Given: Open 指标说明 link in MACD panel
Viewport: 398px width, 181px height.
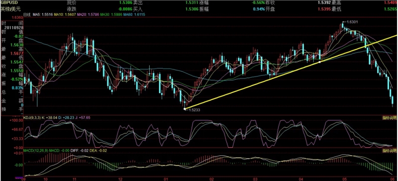Looking at the screenshot, I should pyautogui.click(x=389, y=151).
